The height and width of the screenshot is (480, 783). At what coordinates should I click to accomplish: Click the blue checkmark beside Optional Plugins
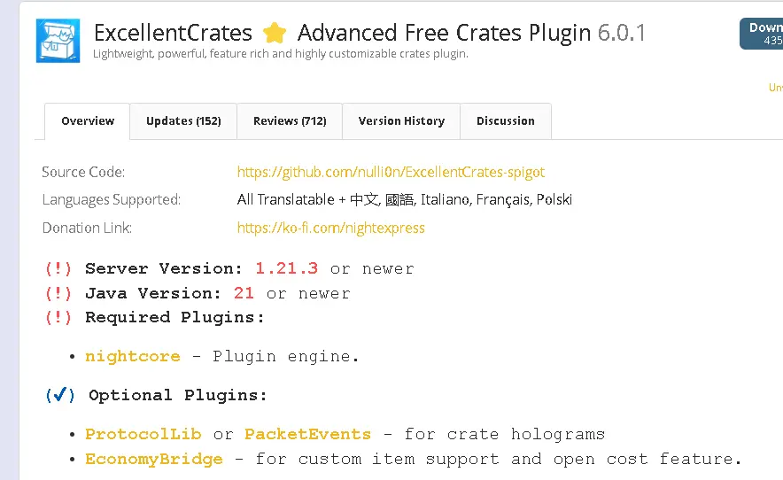pyautogui.click(x=60, y=395)
